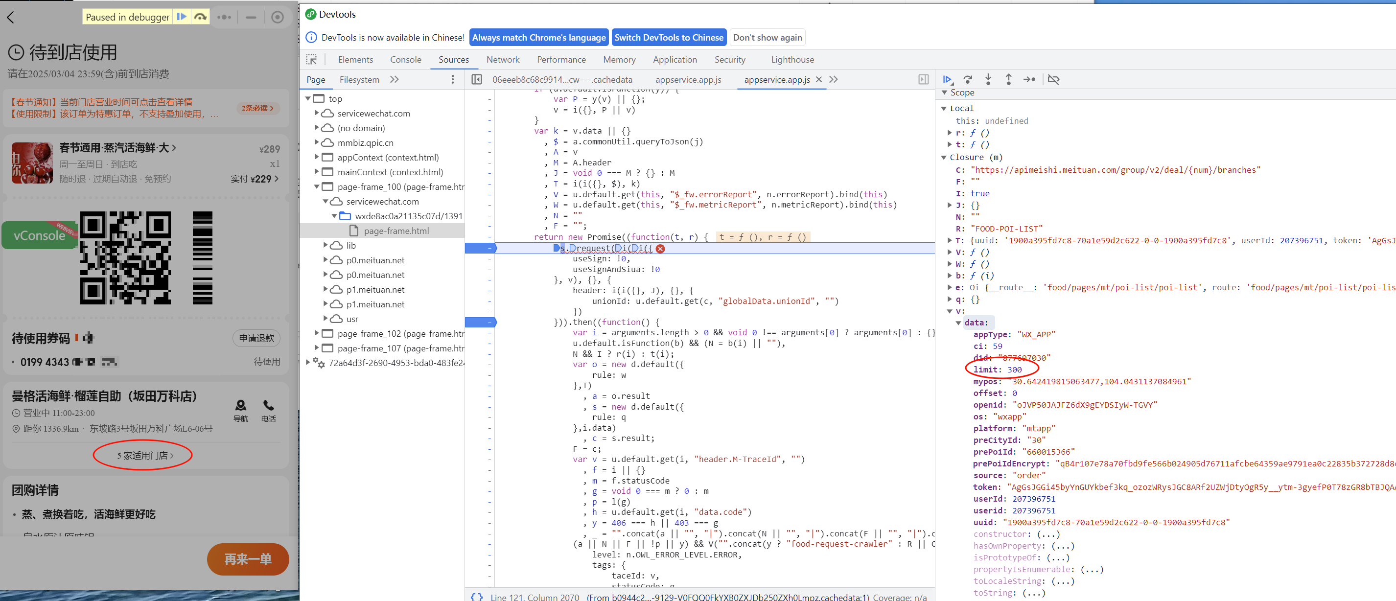This screenshot has height=601, width=1396.
Task: Open the Console tab
Action: (x=405, y=60)
